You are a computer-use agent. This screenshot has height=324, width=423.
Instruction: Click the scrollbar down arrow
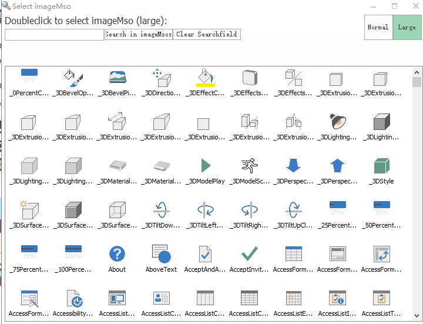click(x=417, y=315)
